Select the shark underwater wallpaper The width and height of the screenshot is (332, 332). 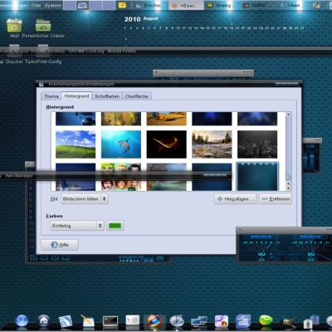pos(121,144)
